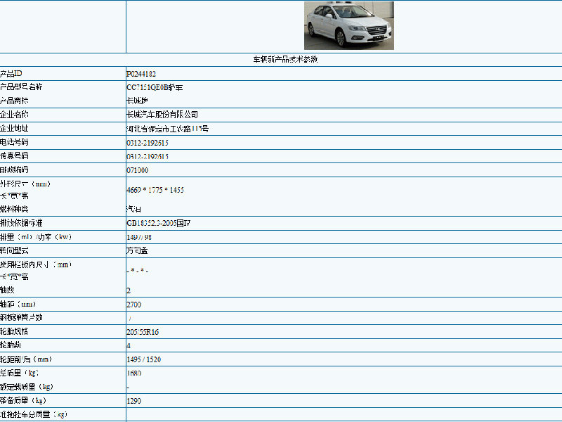
Task: Select the brand value 长城牌
Action: (x=137, y=101)
